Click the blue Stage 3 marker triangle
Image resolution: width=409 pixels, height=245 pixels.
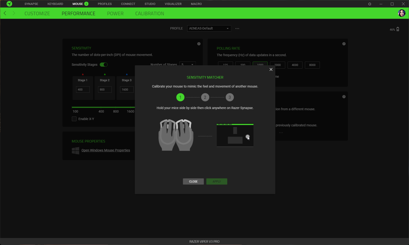[x=127, y=74]
